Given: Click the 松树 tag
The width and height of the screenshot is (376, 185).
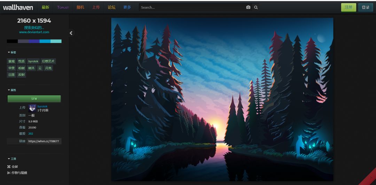Looking at the screenshot, I should [21, 68].
